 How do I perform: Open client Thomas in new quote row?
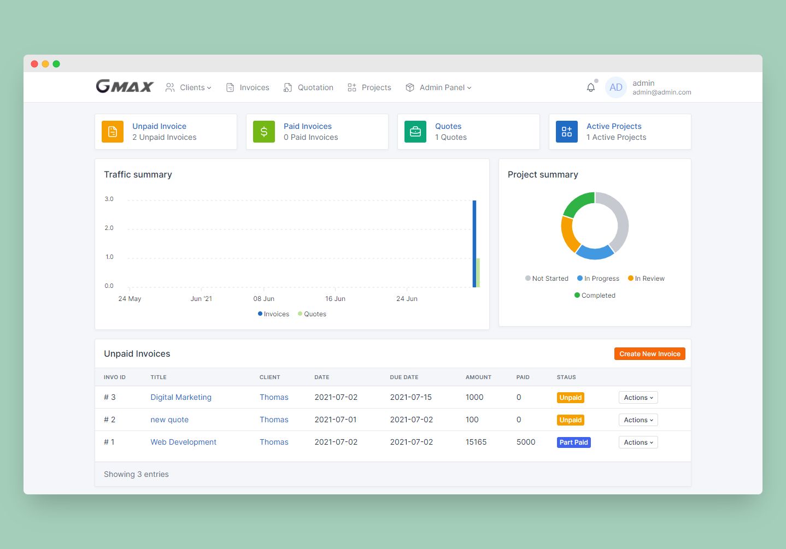pyautogui.click(x=274, y=420)
